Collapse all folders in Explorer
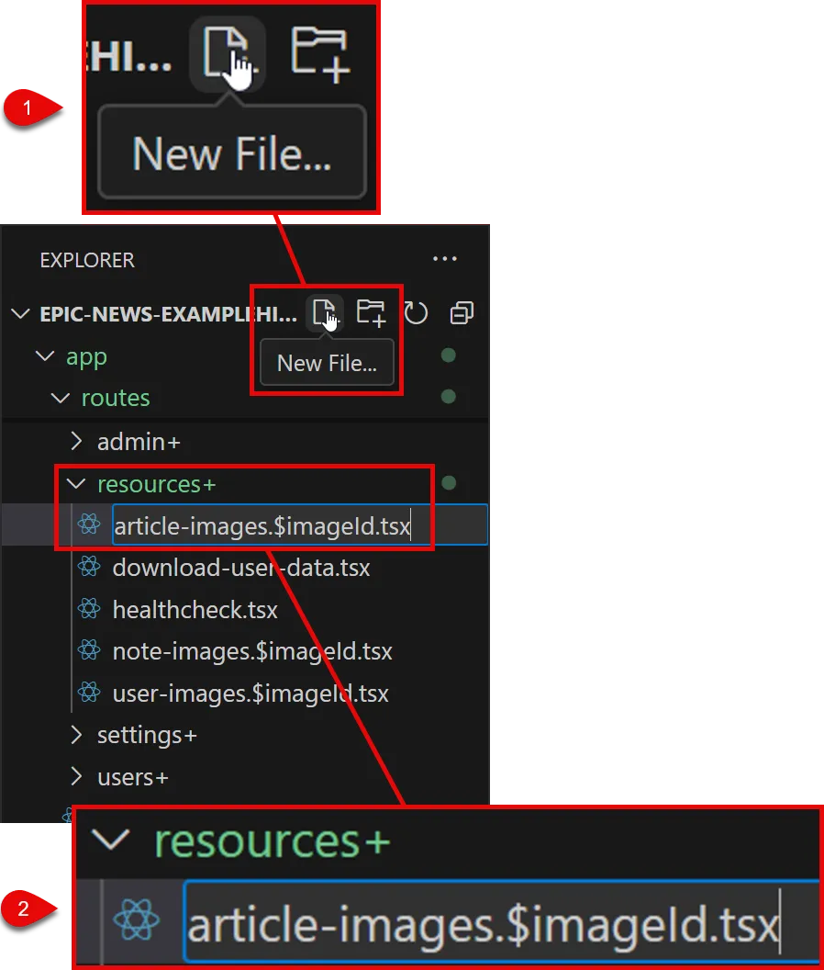 click(x=462, y=312)
